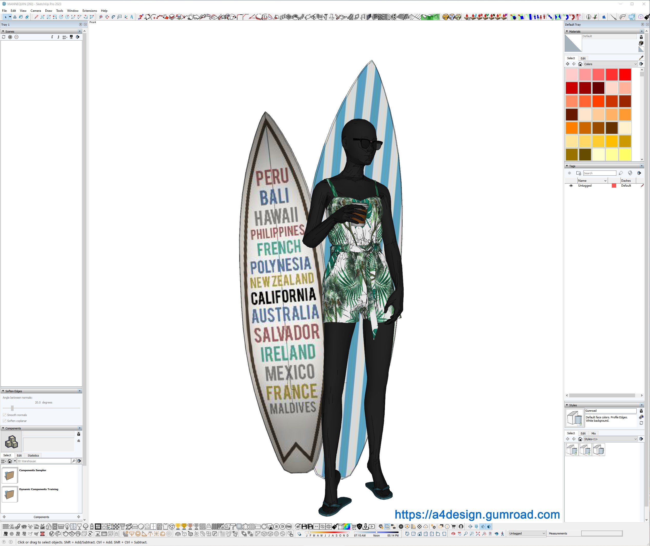Toggle the Soften coplanar checkbox
Viewport: 650px width, 546px height.
(x=5, y=421)
